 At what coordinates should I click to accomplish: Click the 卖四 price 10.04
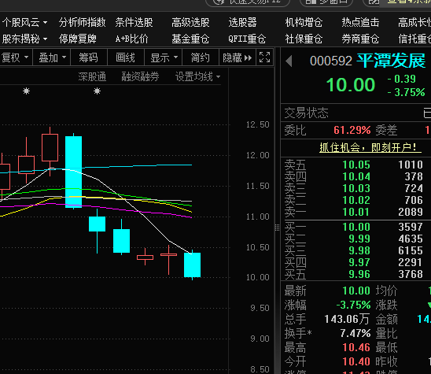point(356,176)
